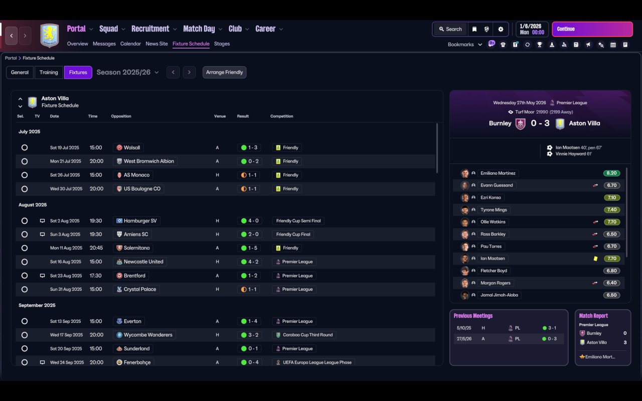Open the globe world icon
The image size is (642, 401).
click(x=487, y=29)
